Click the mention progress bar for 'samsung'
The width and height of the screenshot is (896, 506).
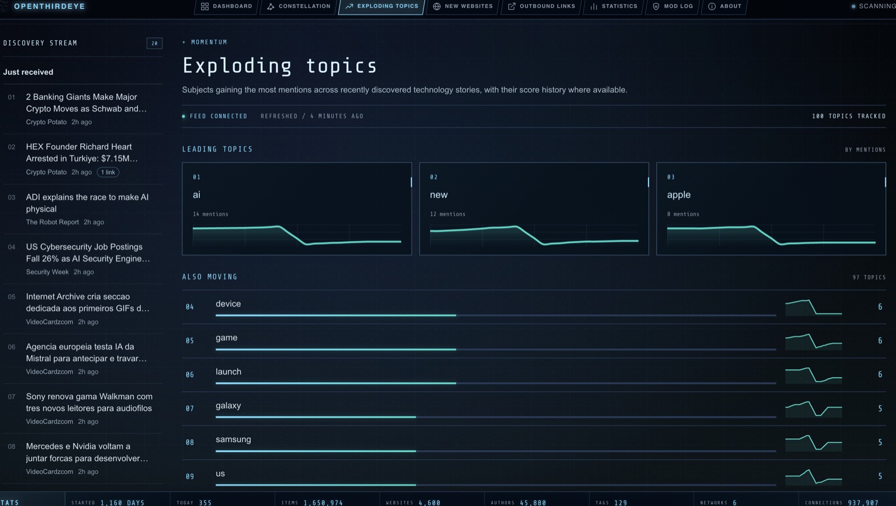coord(496,451)
